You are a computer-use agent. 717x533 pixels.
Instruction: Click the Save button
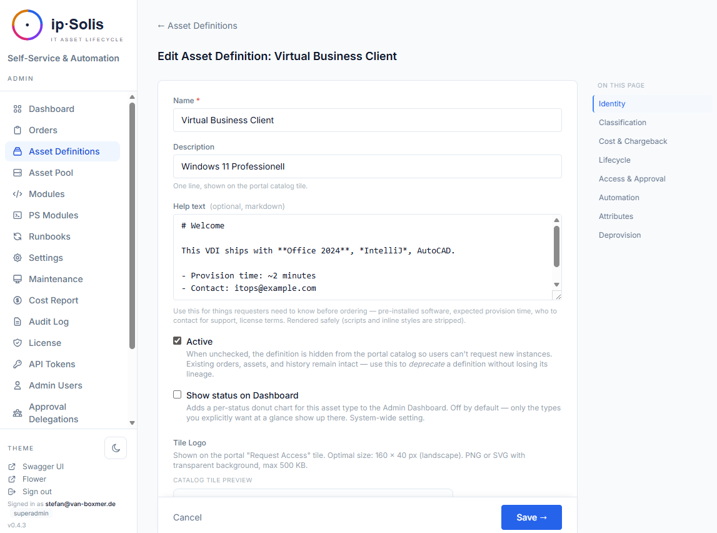click(x=531, y=517)
